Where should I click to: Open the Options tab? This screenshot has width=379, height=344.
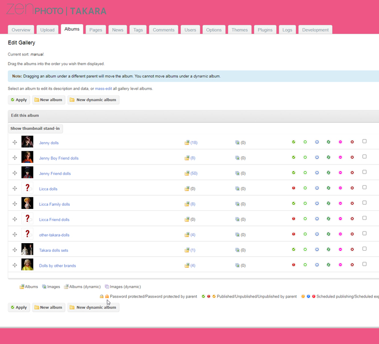[x=214, y=30]
